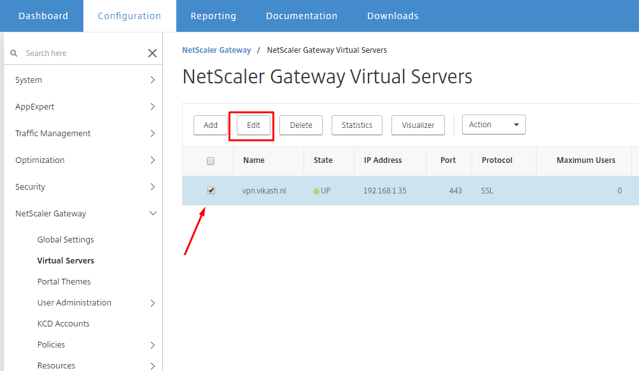The image size is (639, 371).
Task: Expand the Resources chevron
Action: click(x=152, y=366)
